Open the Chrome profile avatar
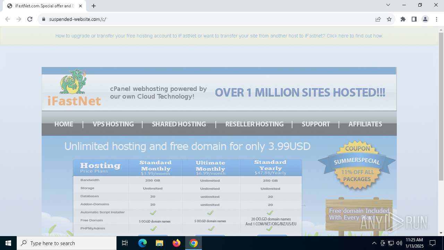 [425, 19]
